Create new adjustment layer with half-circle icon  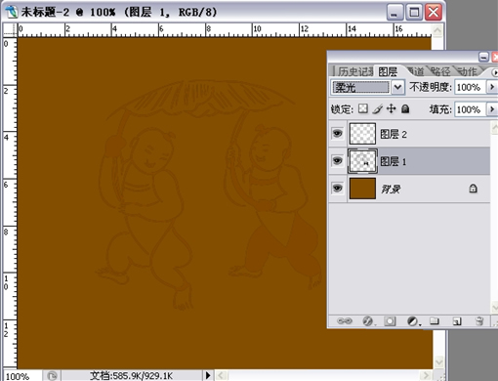click(413, 321)
